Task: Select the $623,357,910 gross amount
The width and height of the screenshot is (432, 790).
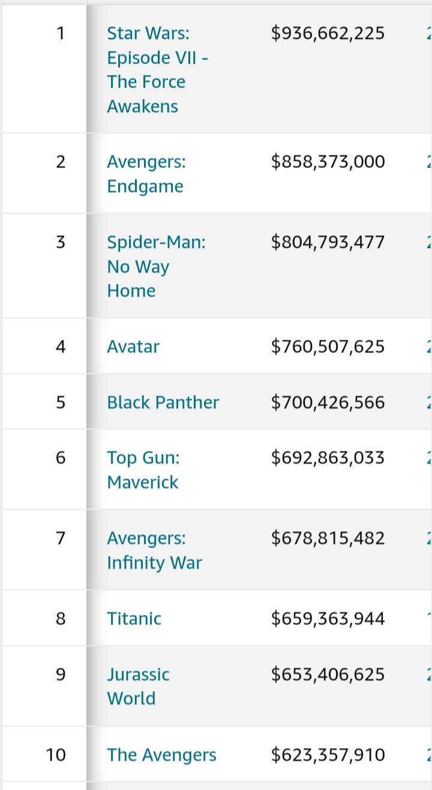Action: coord(328,755)
